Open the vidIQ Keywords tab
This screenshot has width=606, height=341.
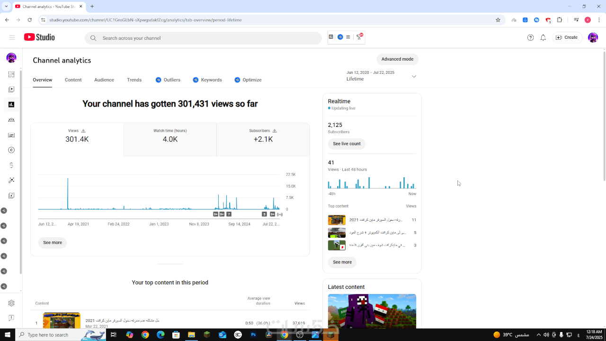[x=207, y=80]
